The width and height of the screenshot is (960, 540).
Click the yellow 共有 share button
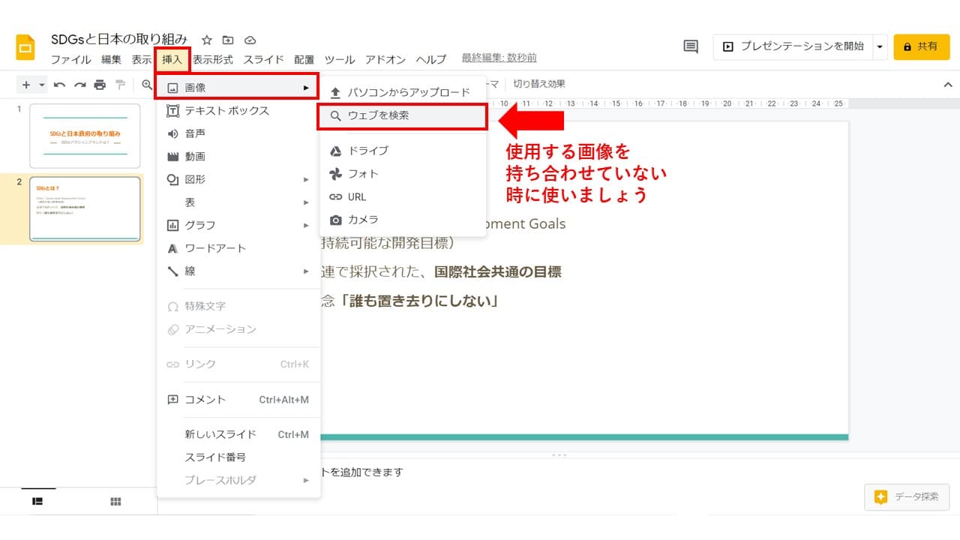tap(921, 46)
